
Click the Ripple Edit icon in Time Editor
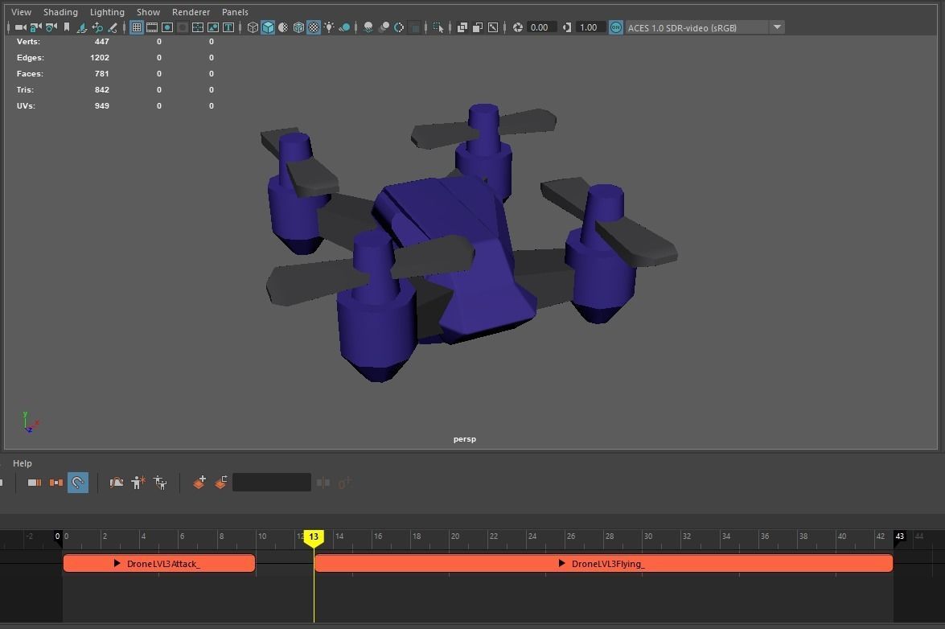tap(56, 483)
